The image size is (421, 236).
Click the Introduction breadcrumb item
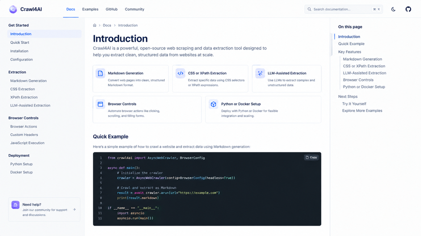pyautogui.click(x=128, y=25)
